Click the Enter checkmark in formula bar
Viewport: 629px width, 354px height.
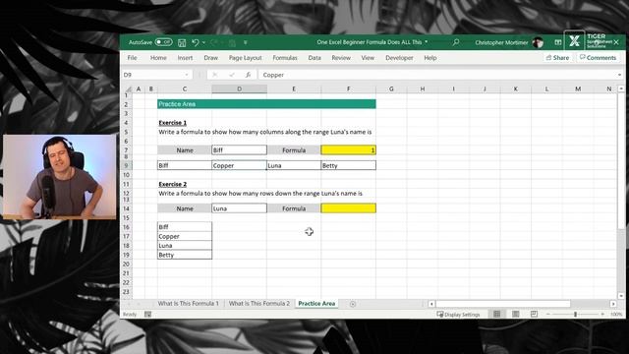click(x=232, y=75)
